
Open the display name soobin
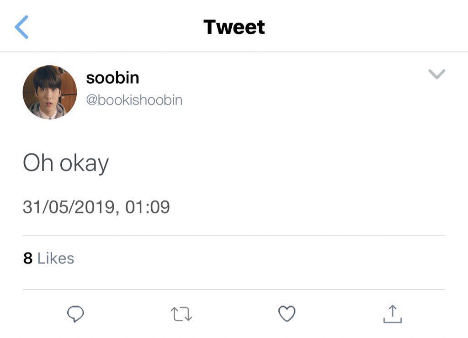click(x=112, y=78)
